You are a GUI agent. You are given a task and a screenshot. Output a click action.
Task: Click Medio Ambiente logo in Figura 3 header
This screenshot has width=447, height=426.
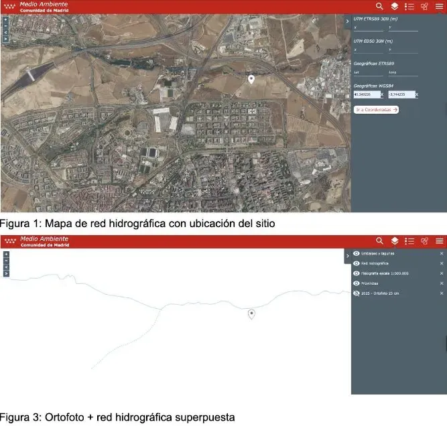pos(36,242)
